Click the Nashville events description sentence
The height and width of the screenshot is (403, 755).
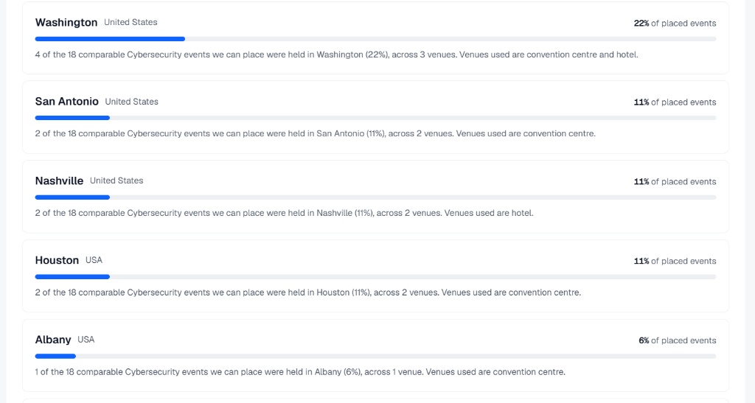[x=284, y=213]
